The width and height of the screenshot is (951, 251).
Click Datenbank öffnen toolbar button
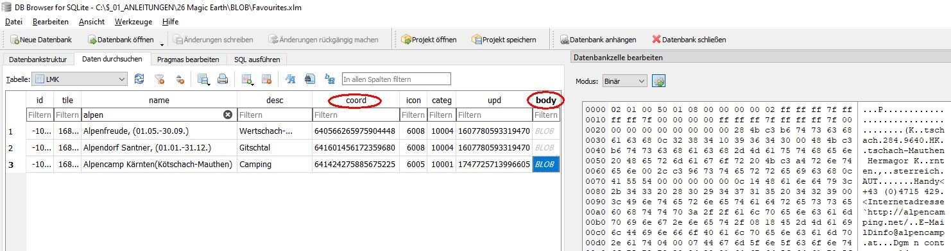tap(119, 40)
